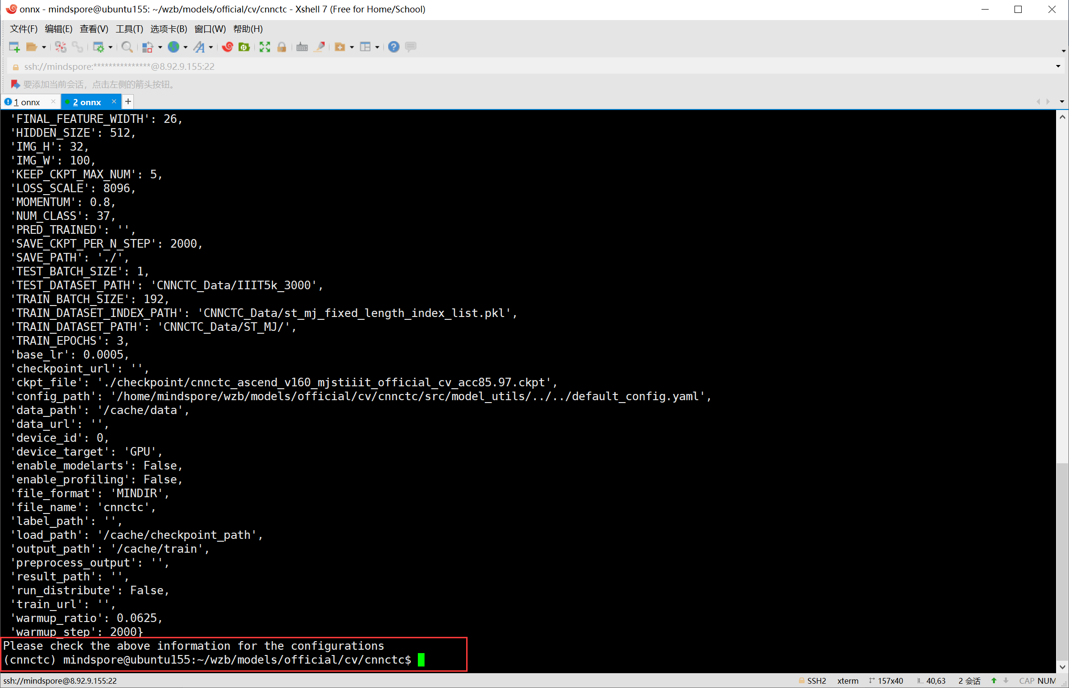Click the folder-with-plus toolbar icon

click(340, 47)
